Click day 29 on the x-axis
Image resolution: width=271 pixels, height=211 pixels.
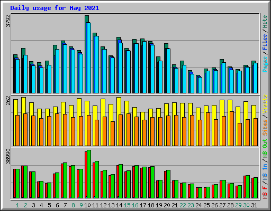tap(238, 205)
